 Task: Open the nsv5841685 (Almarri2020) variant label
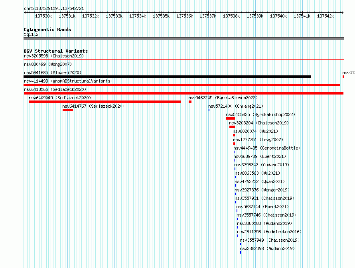53,73
